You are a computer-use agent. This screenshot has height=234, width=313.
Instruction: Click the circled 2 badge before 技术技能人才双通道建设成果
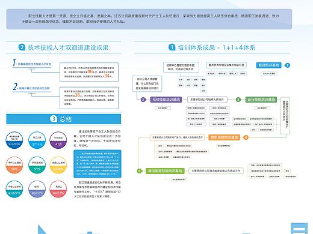pos(22,47)
